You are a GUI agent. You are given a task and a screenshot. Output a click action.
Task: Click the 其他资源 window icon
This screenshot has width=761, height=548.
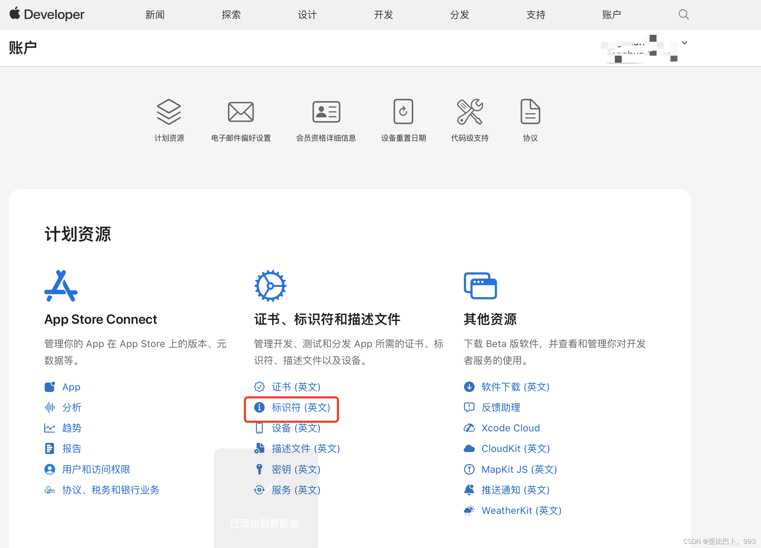click(x=480, y=286)
